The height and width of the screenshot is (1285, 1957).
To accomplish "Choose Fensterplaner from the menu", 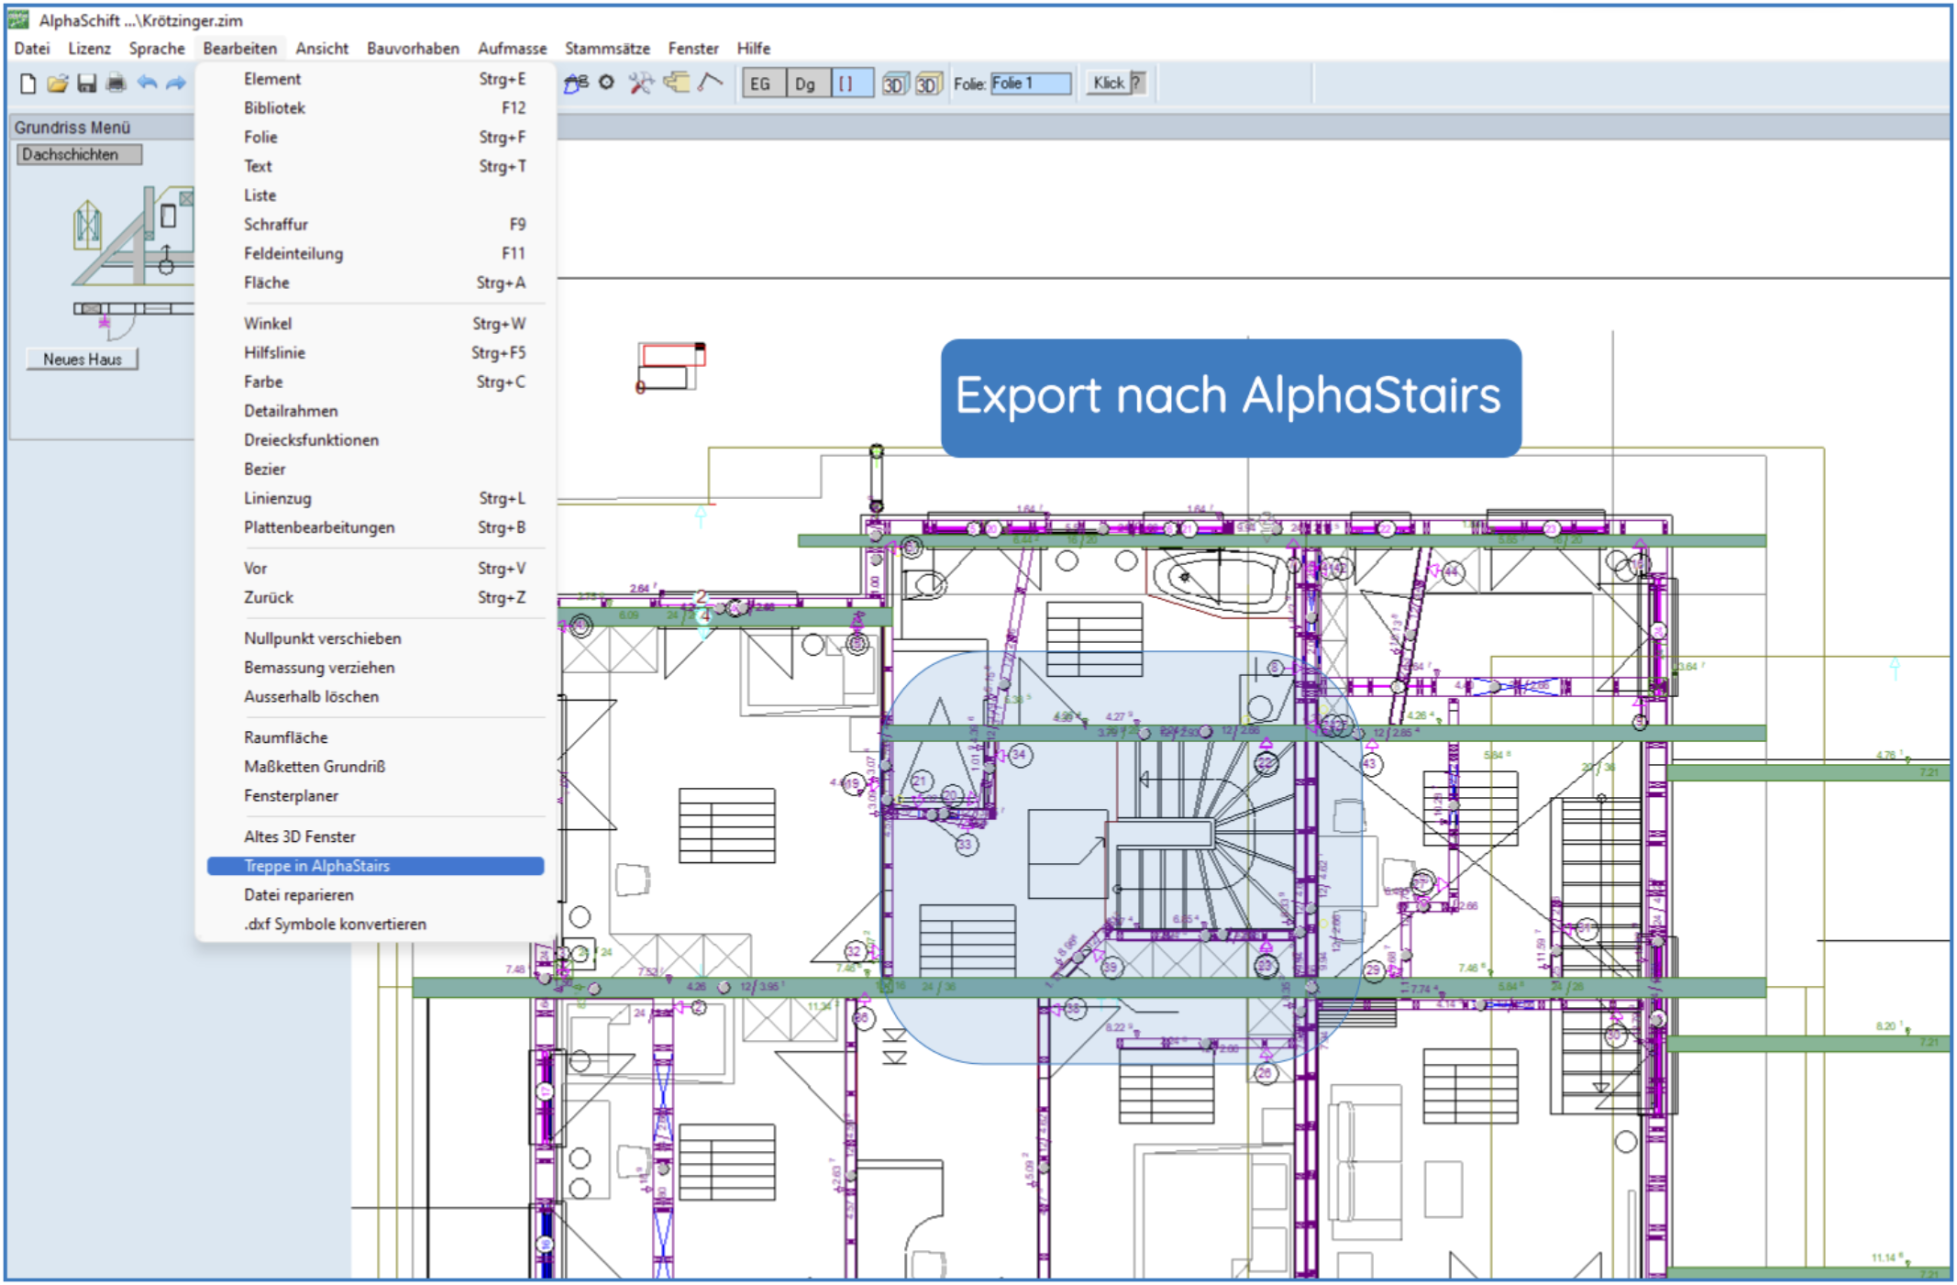I will click(x=376, y=796).
